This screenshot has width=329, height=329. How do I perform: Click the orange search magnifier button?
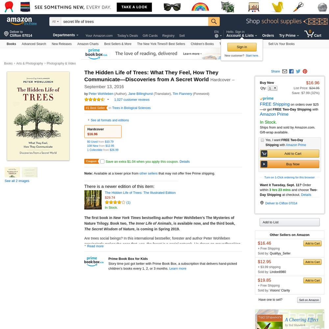214,21
